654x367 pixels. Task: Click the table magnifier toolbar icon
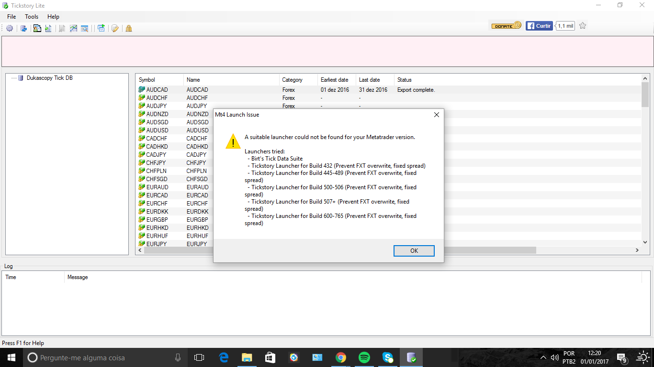85,28
